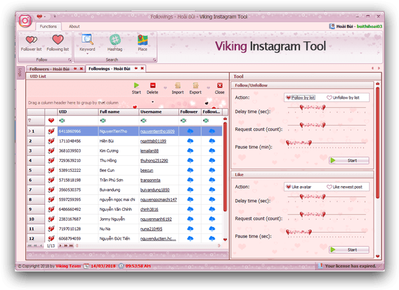Screen dimensions: 399x290
Task: Click the user account icon near Hoài Bùi
Action: point(332,26)
